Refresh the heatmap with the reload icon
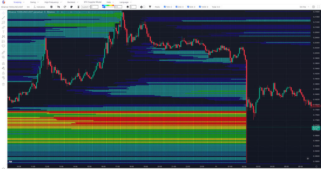321x169 pixels. pyautogui.click(x=65, y=7)
